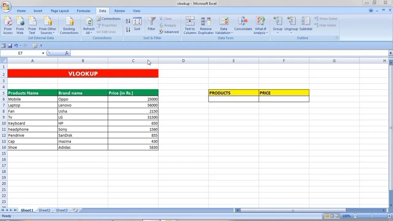
Task: Select cell containing Lenovo
Action: (83, 105)
